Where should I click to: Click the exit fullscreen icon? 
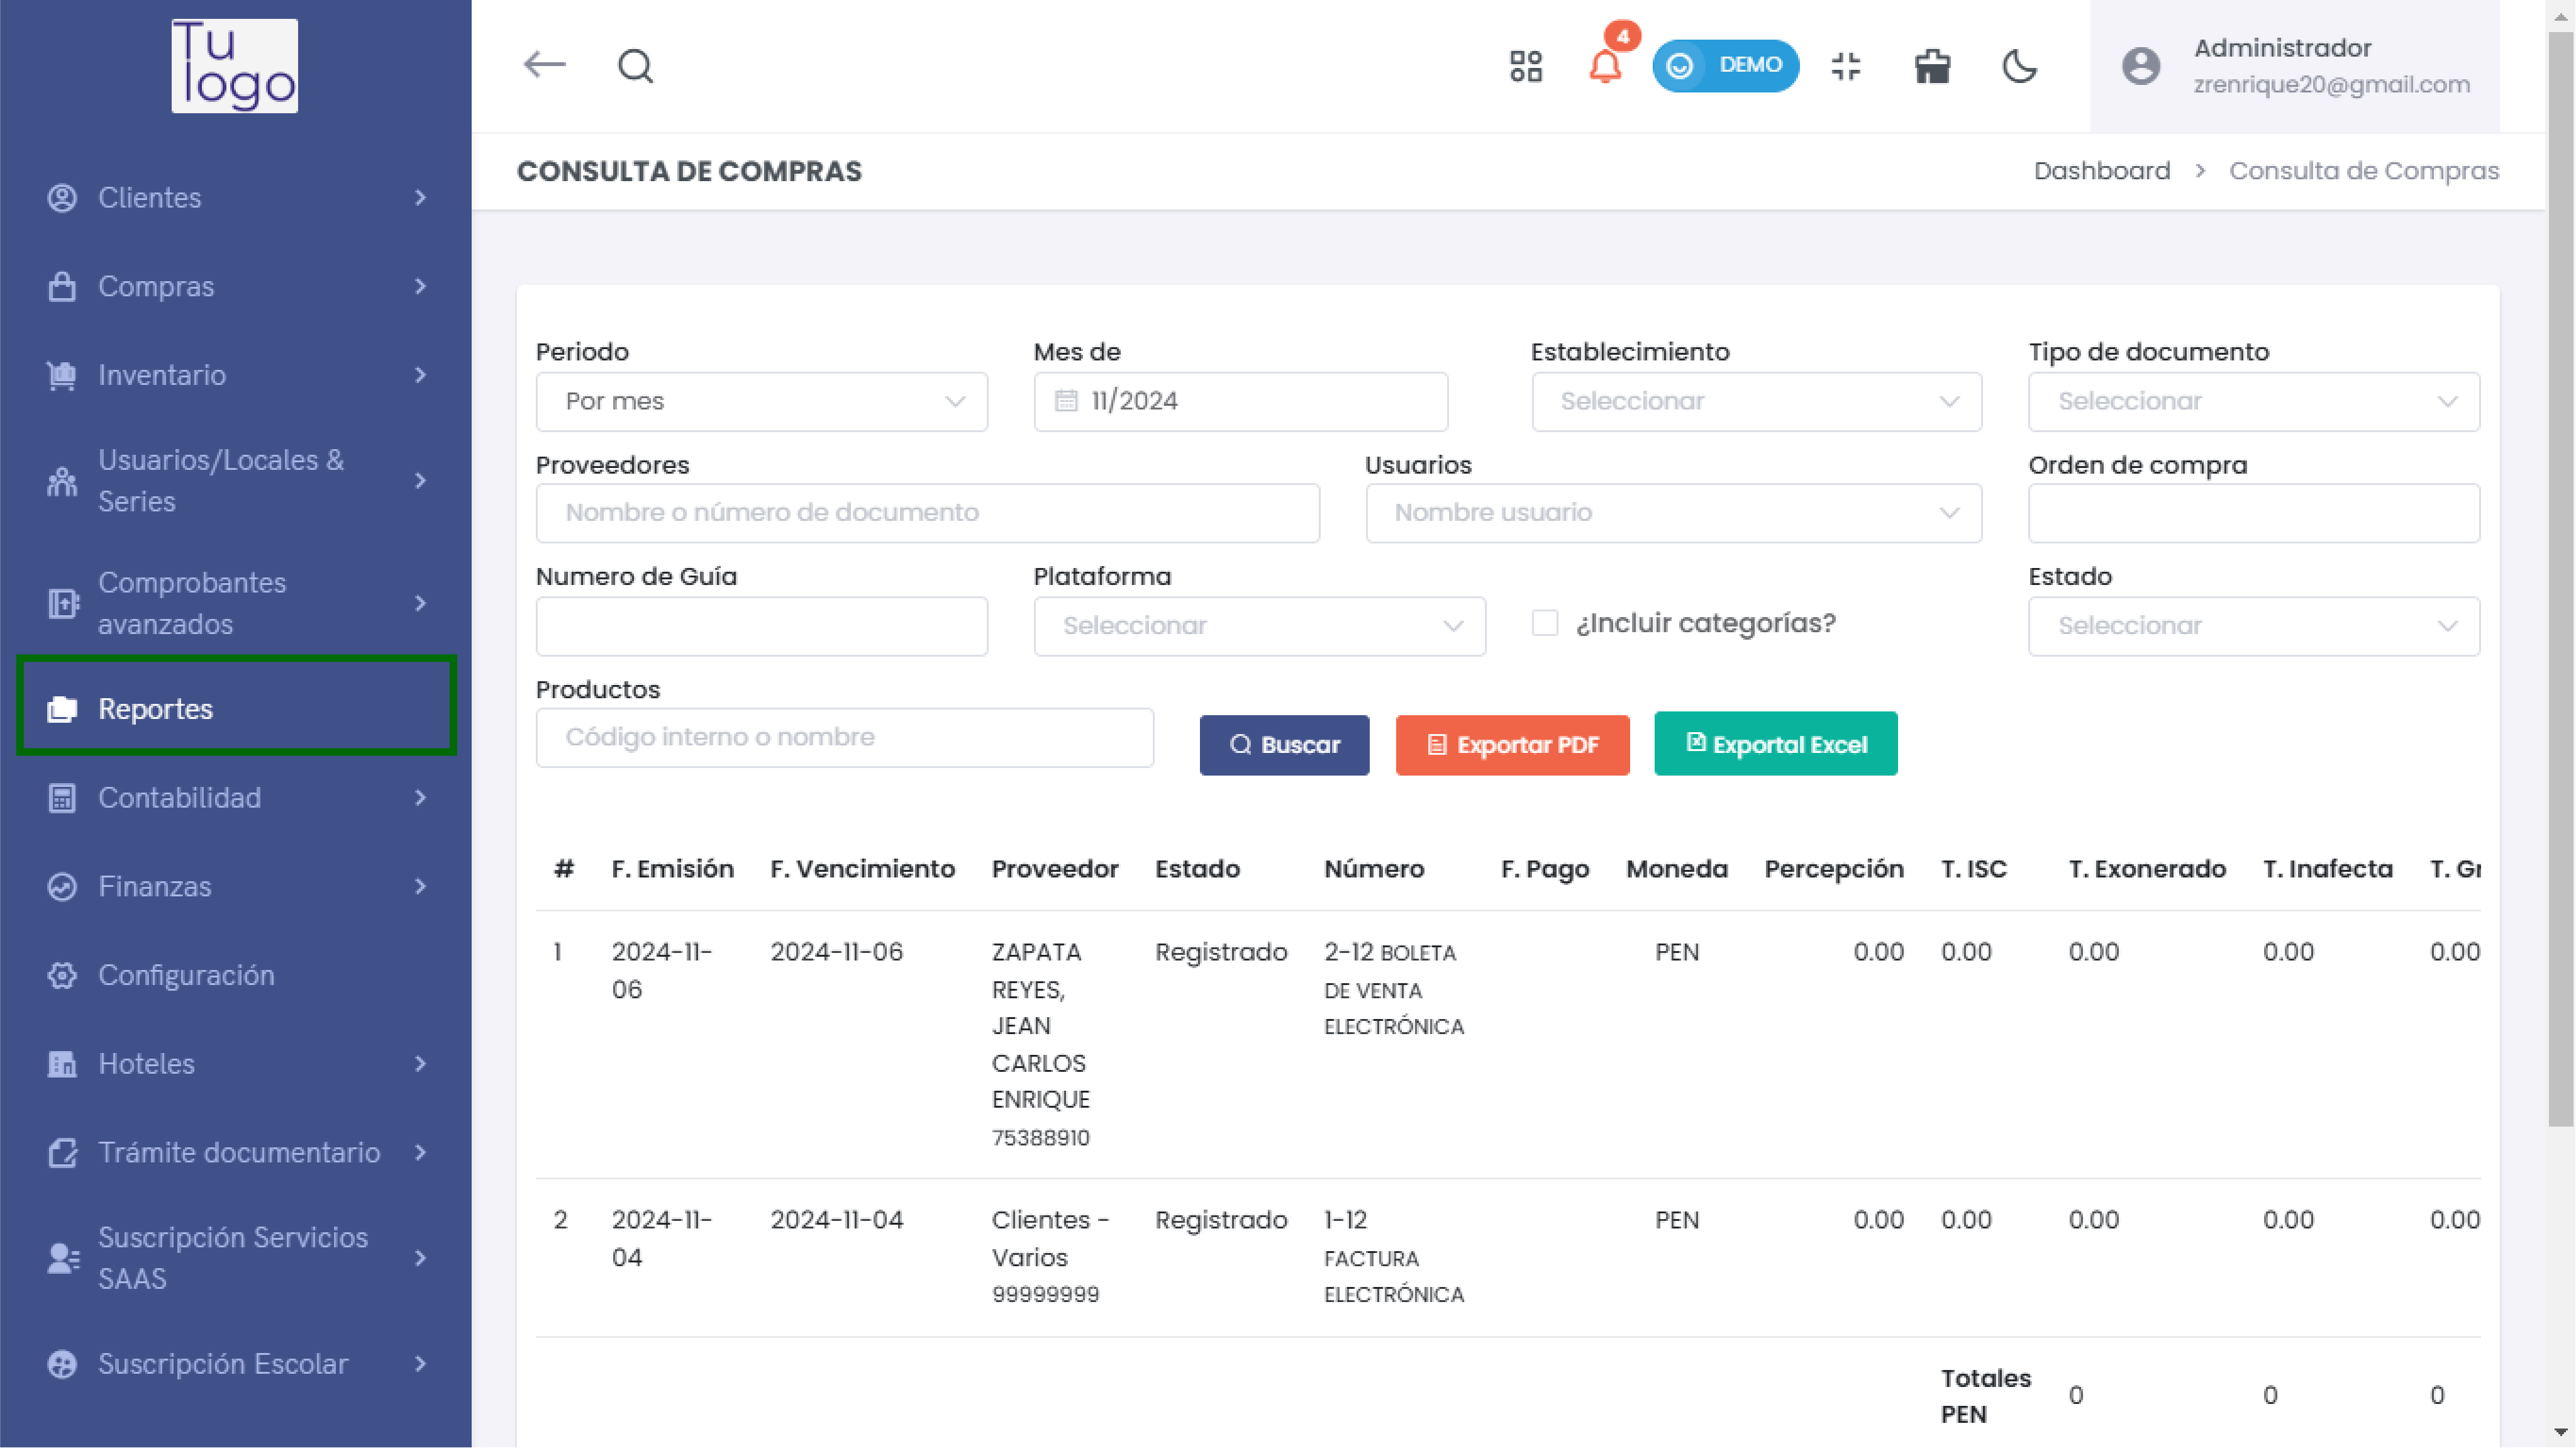[1845, 66]
